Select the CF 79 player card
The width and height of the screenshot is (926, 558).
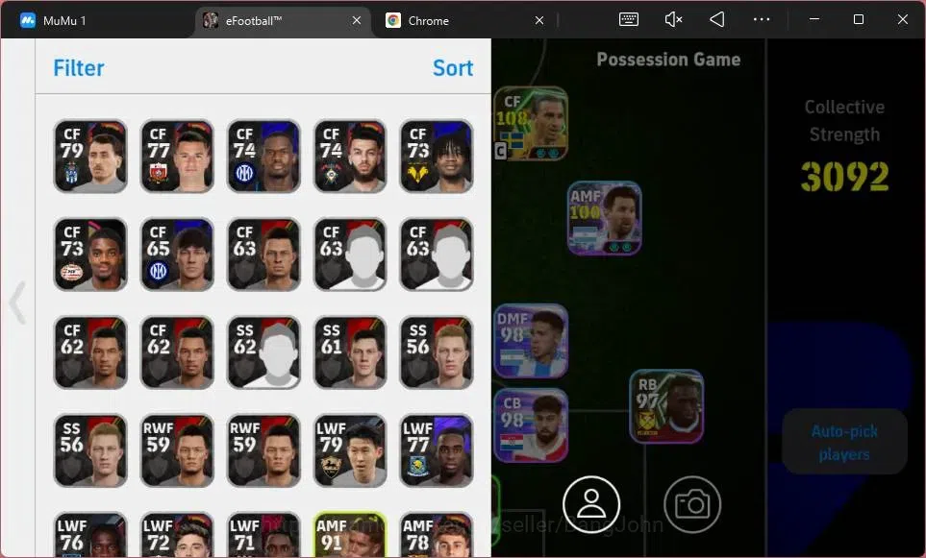90,157
